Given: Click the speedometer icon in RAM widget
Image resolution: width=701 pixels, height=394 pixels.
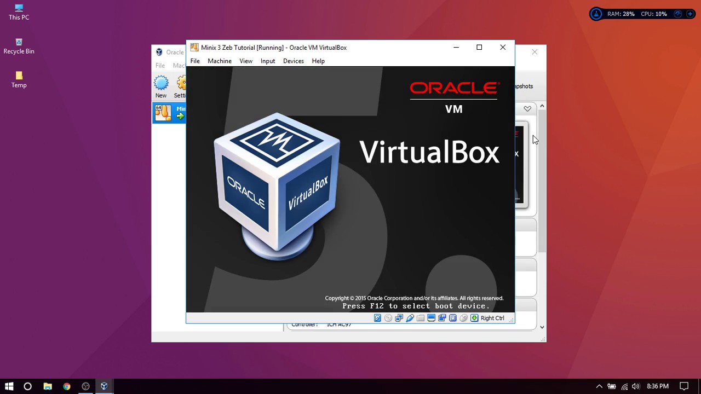Looking at the screenshot, I should (678, 14).
